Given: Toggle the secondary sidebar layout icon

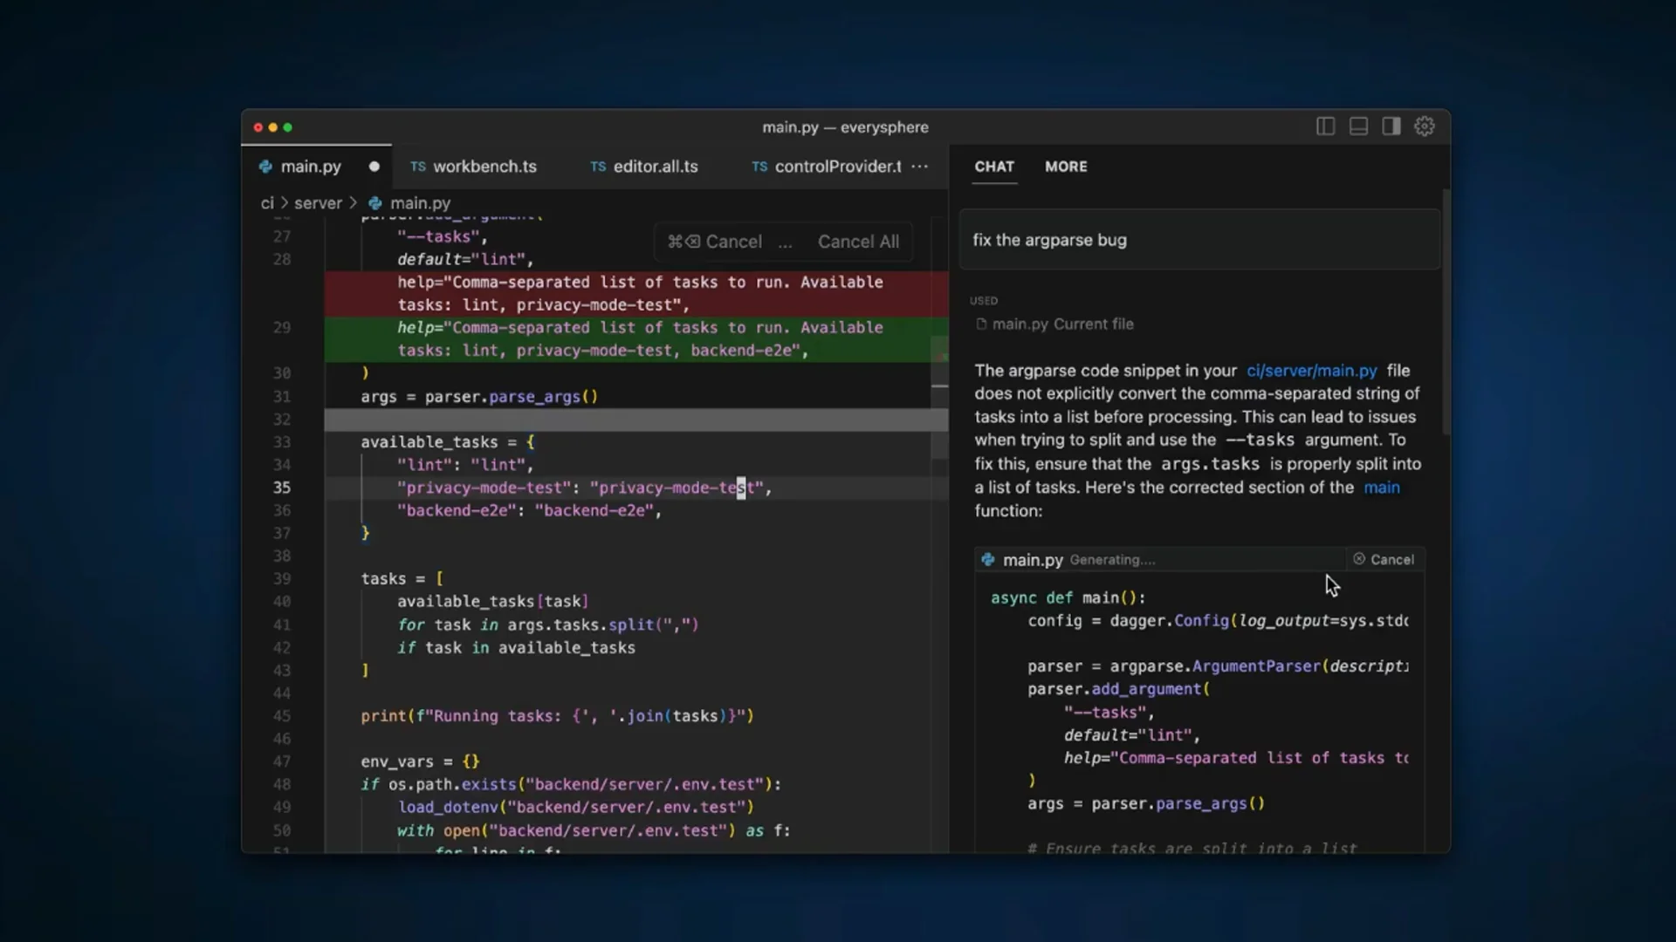Looking at the screenshot, I should tap(1391, 126).
